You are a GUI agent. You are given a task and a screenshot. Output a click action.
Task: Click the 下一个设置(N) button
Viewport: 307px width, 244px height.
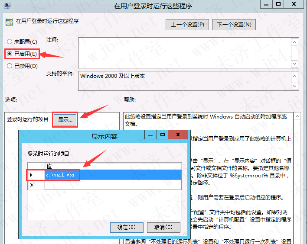(234, 25)
